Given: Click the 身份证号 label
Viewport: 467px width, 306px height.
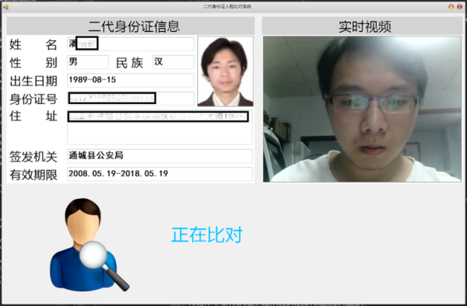Looking at the screenshot, I should point(33,99).
